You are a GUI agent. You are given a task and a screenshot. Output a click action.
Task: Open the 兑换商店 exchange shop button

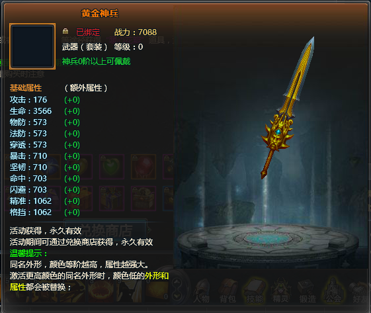(x=106, y=230)
